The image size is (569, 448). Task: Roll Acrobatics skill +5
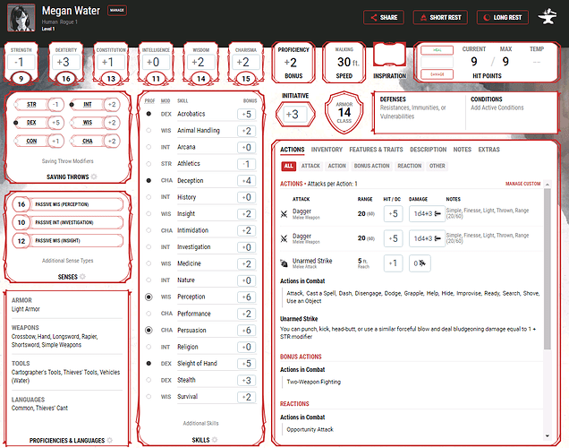click(x=247, y=114)
